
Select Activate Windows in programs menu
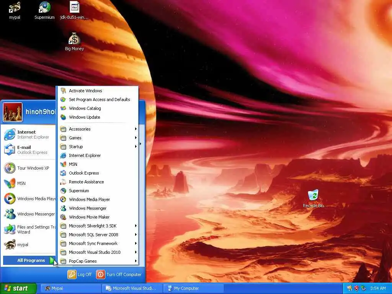[x=98, y=91]
